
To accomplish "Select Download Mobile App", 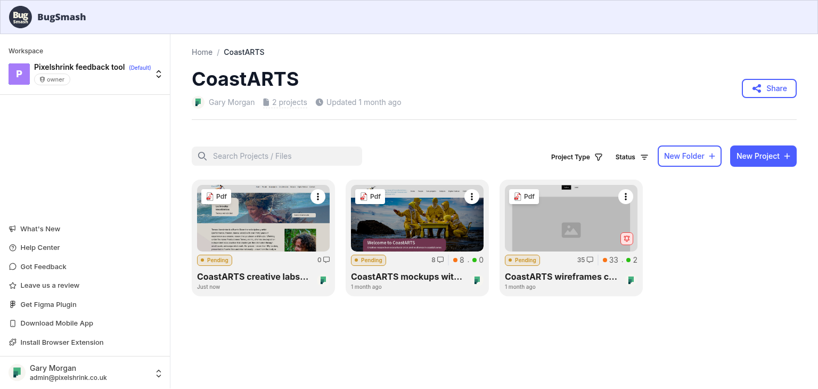I will [51, 323].
